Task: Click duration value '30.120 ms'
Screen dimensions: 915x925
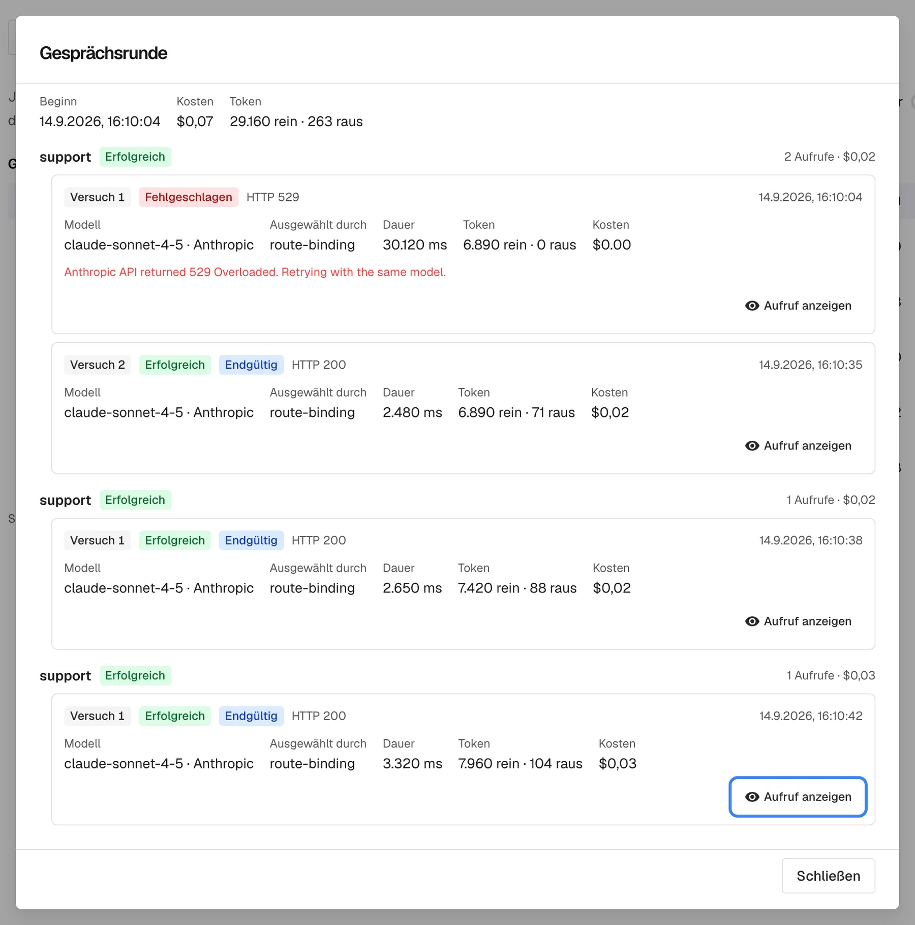Action: [x=415, y=245]
